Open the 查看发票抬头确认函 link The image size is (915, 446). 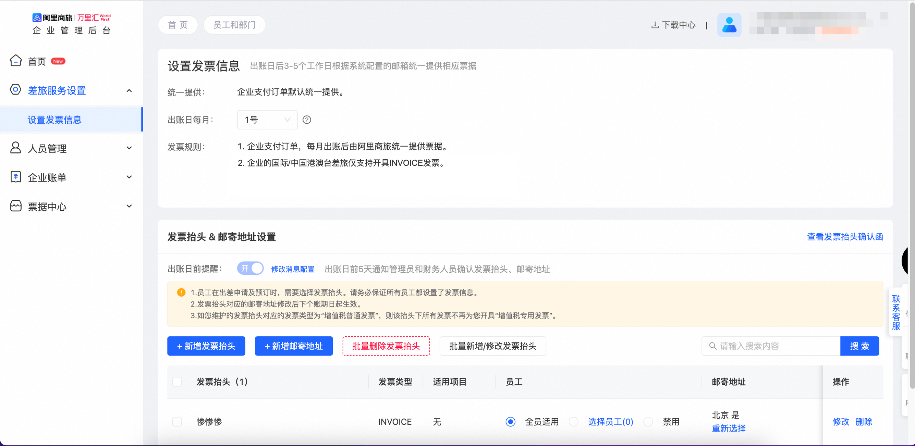[845, 236]
